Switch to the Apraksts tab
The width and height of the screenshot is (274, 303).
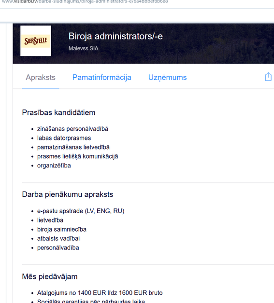click(41, 78)
